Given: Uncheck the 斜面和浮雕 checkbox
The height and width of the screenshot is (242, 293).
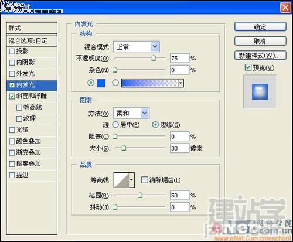Looking at the screenshot, I should (x=12, y=96).
